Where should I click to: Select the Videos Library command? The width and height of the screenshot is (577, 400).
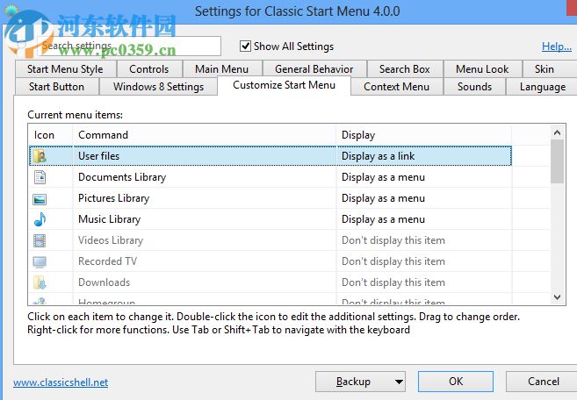[x=111, y=240]
